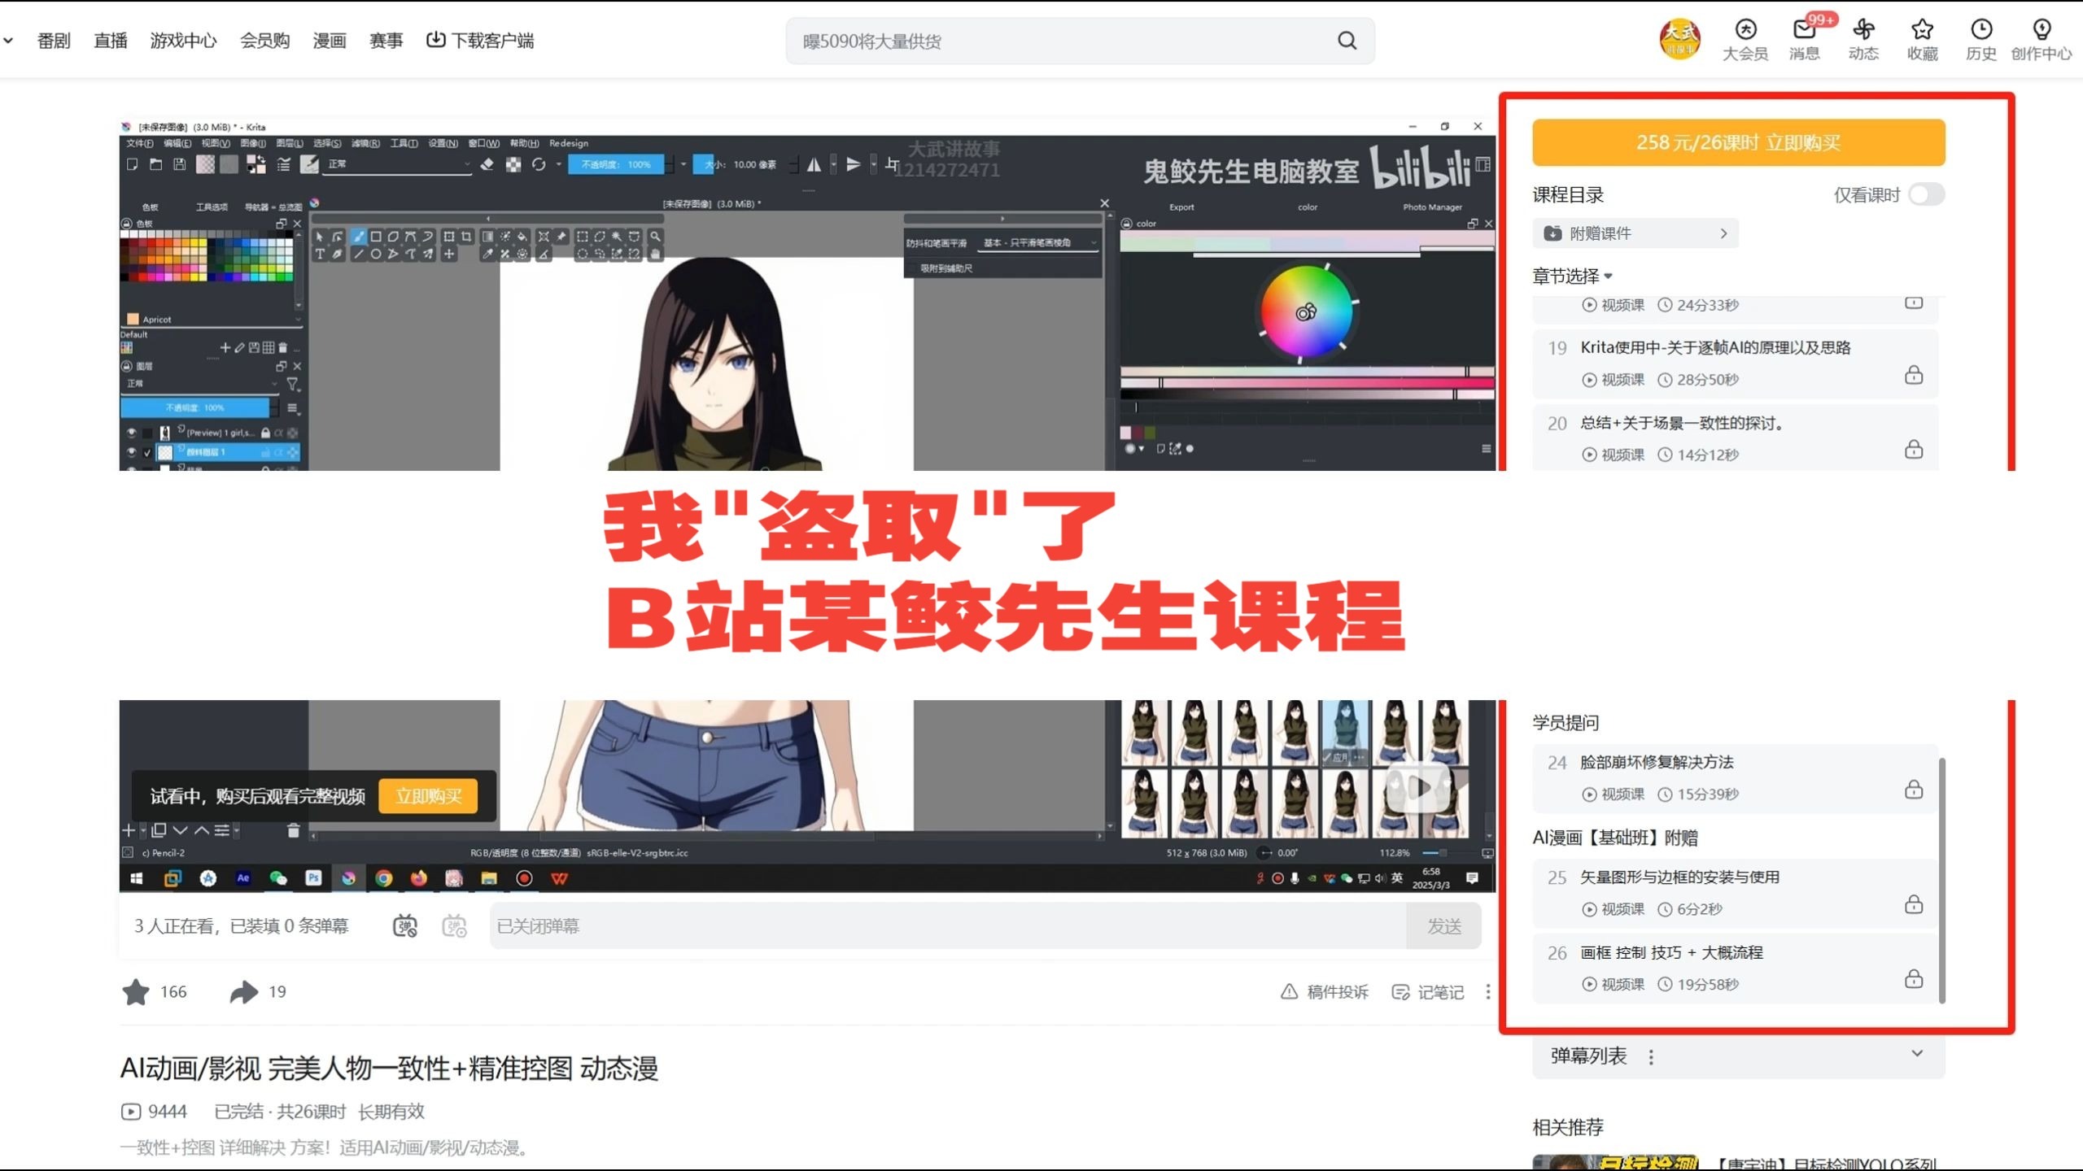The image size is (2083, 1171).
Task: Click the star favorite icon with 166
Action: (x=136, y=992)
